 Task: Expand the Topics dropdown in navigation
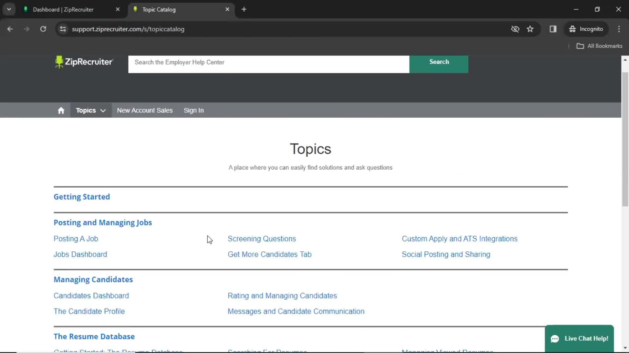tap(103, 110)
